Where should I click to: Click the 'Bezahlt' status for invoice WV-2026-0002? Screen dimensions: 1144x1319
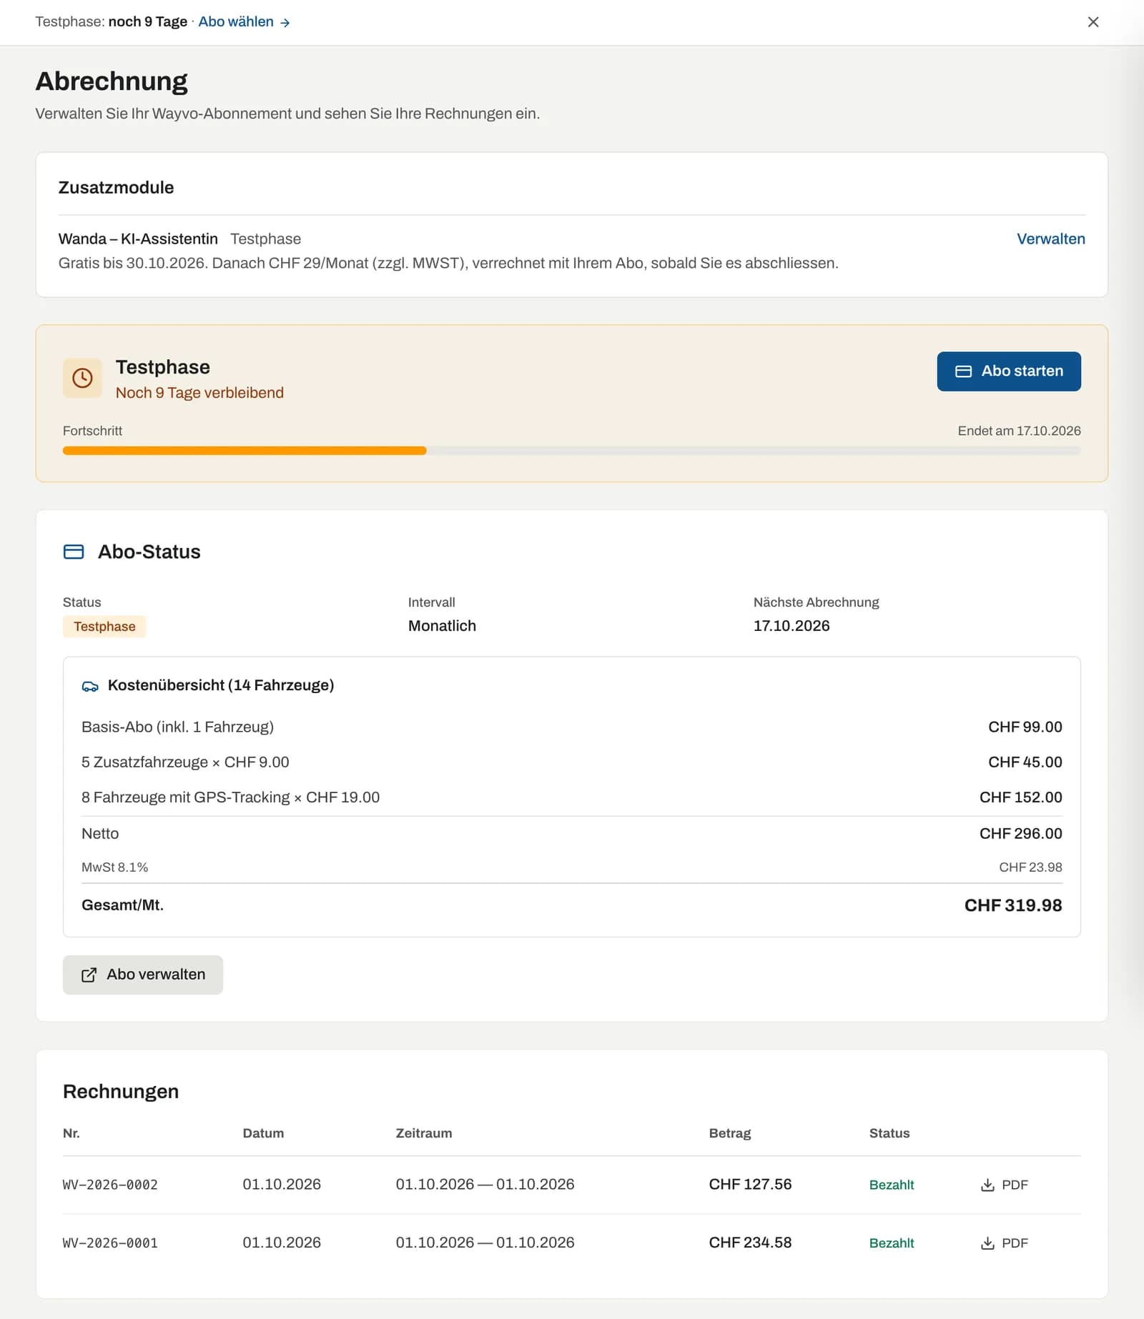click(892, 1185)
